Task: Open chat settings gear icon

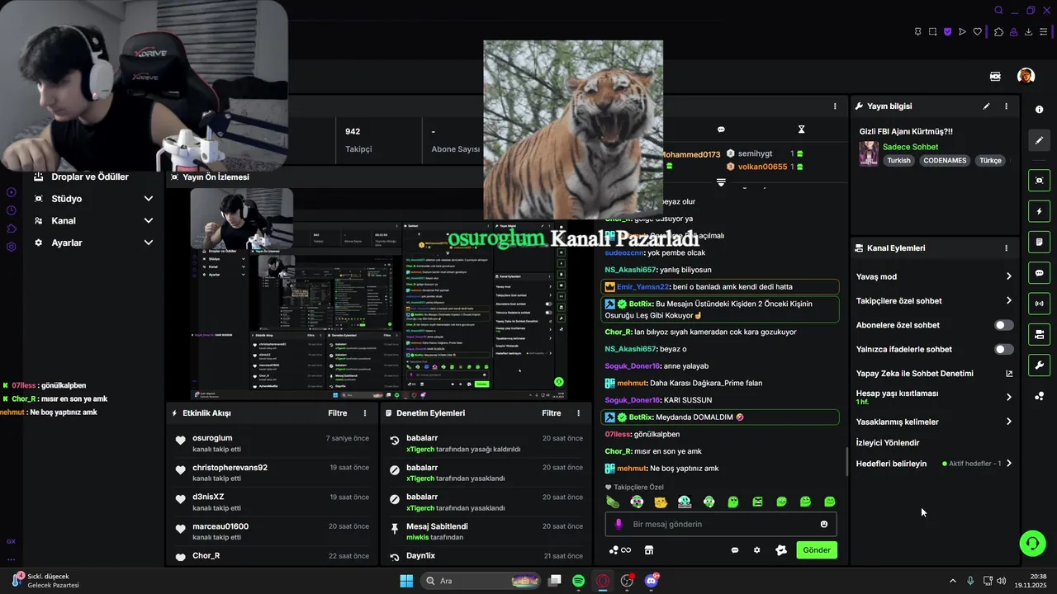Action: 756,550
